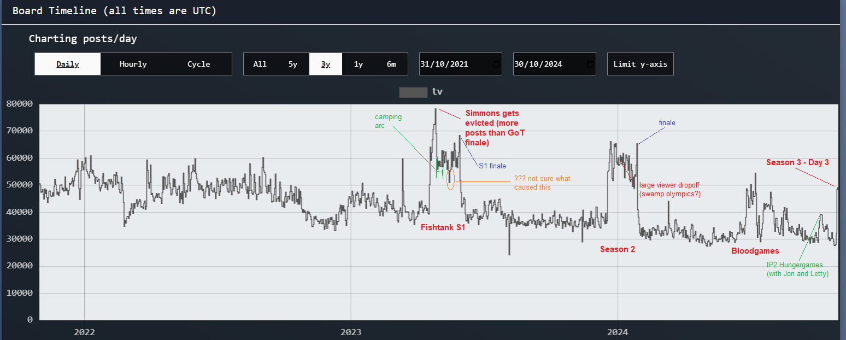Click the 10000 y-axis label
Viewport: 846px width, 340px height.
20,293
